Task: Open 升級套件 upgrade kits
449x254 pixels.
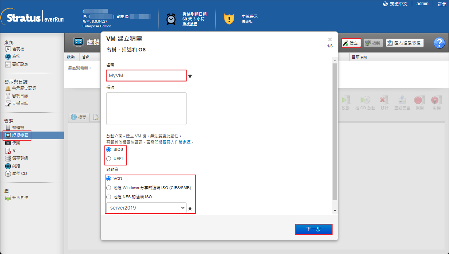Action: pyautogui.click(x=17, y=198)
